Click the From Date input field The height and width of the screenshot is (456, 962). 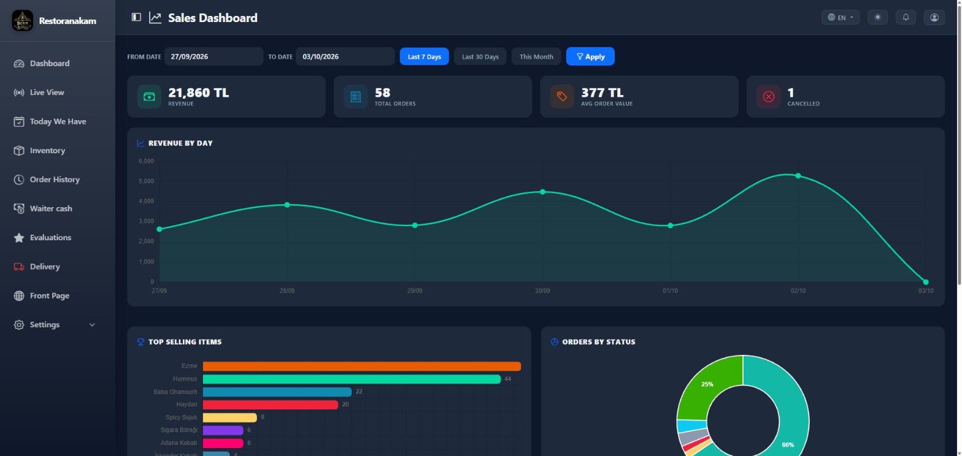click(x=214, y=56)
